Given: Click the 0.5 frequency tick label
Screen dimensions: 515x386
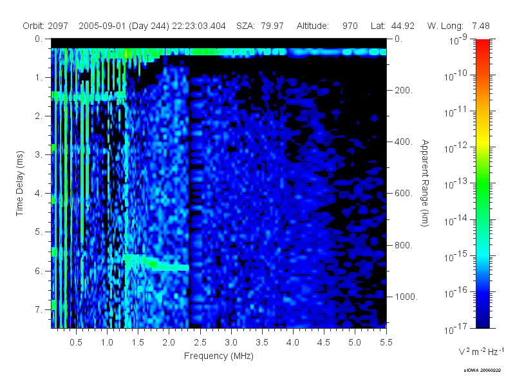Looking at the screenshot, I should click(76, 342).
